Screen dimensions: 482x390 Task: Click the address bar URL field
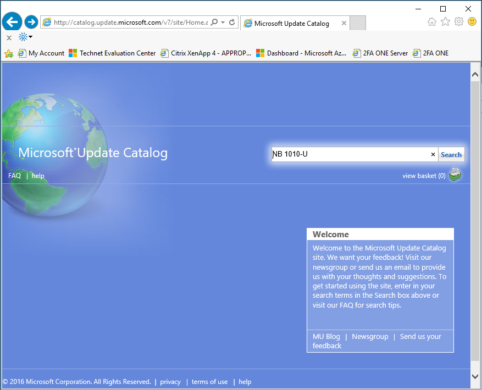click(131, 23)
